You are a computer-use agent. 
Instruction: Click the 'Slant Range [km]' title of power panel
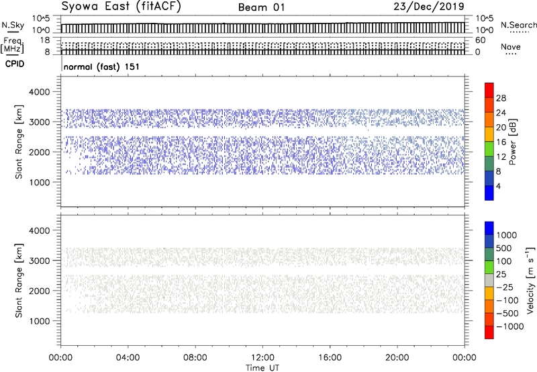(x=19, y=142)
